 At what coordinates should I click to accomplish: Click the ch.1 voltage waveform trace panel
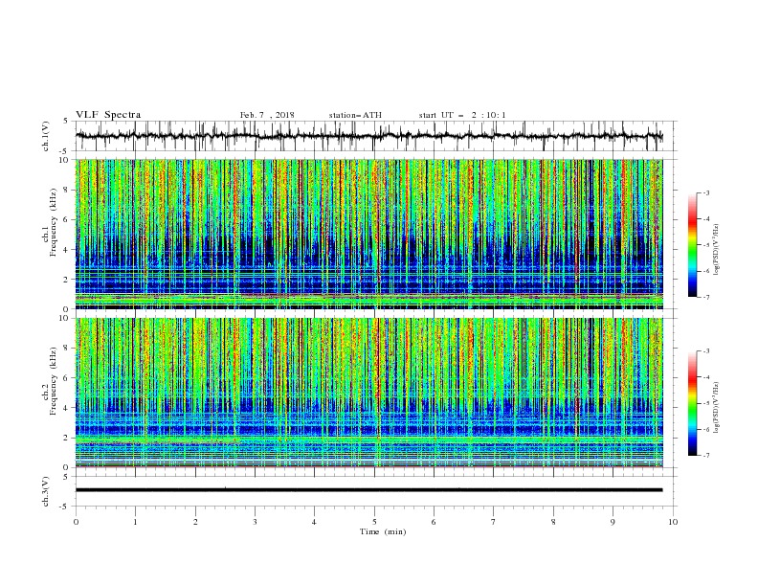coord(376,136)
